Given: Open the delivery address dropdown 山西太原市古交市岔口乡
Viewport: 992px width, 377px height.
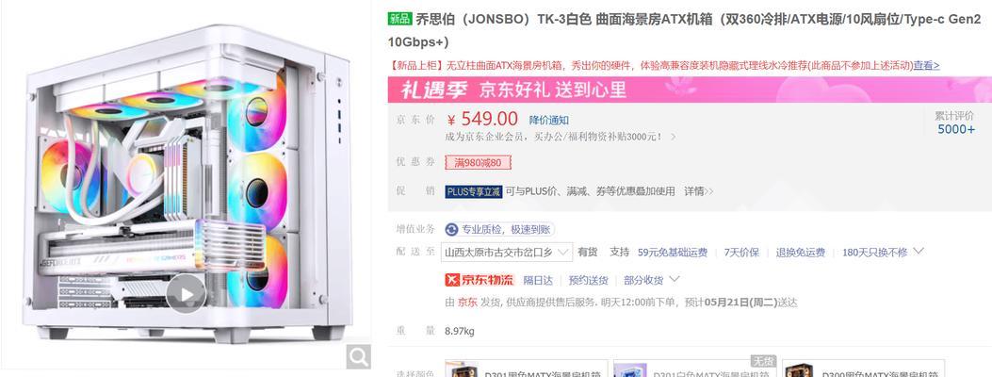Looking at the screenshot, I should pos(509,252).
